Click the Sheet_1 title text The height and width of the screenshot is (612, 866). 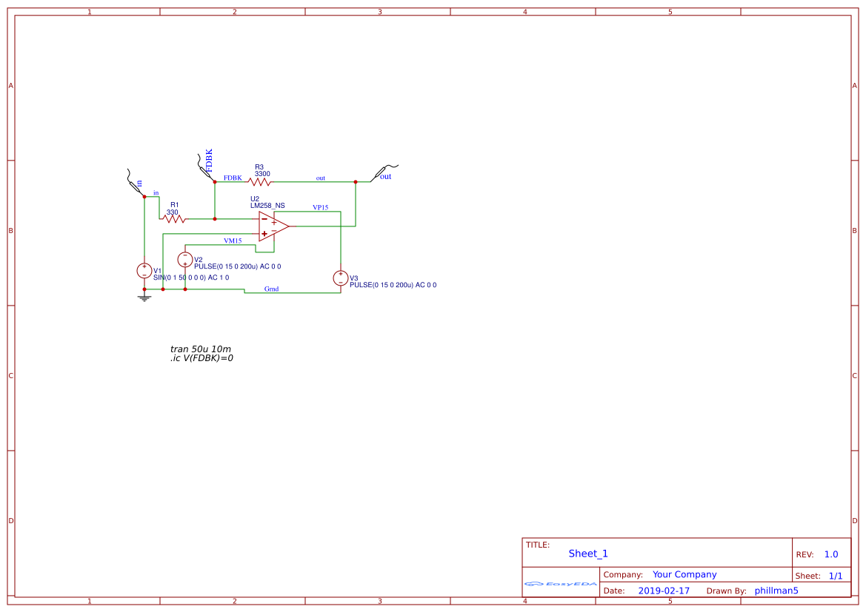pos(587,553)
